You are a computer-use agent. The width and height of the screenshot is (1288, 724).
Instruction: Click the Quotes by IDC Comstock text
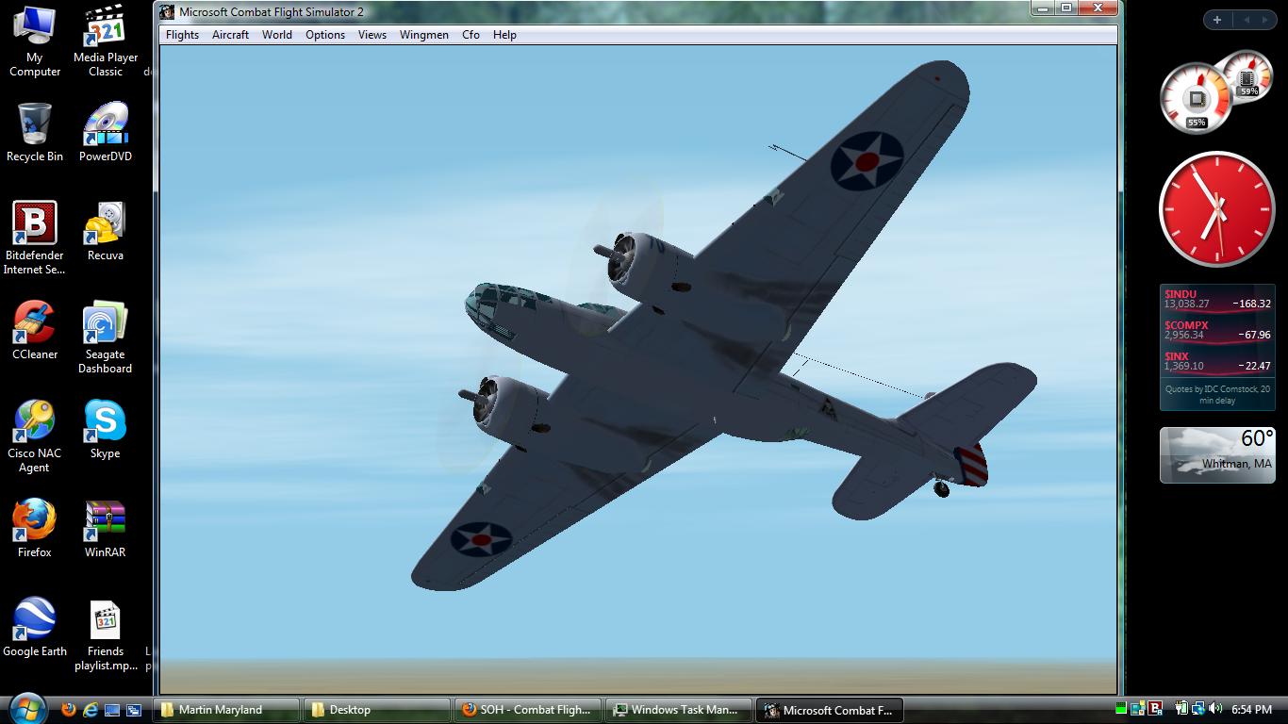(1217, 394)
